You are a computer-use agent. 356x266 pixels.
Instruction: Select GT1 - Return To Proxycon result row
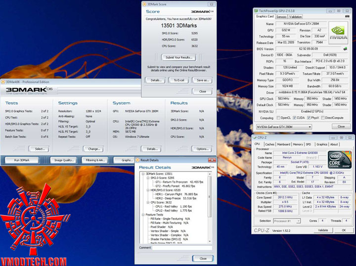pos(179,182)
